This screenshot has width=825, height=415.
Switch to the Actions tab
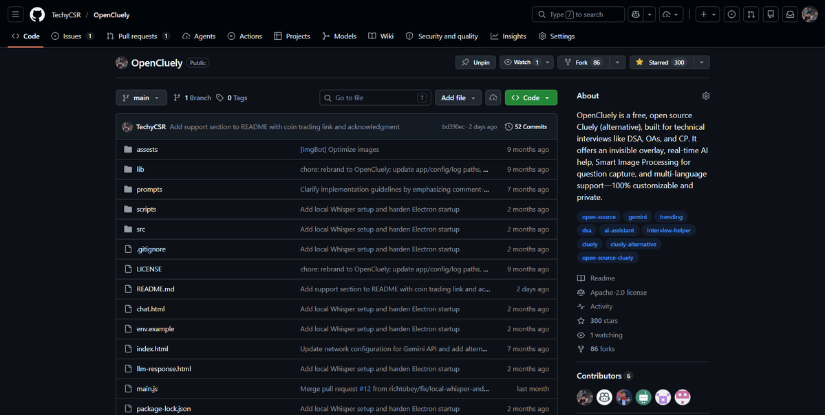point(245,36)
